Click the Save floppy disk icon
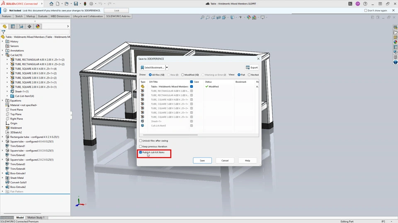 (76, 4)
